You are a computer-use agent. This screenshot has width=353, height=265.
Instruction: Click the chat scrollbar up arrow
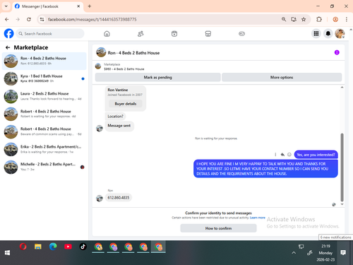(342, 88)
